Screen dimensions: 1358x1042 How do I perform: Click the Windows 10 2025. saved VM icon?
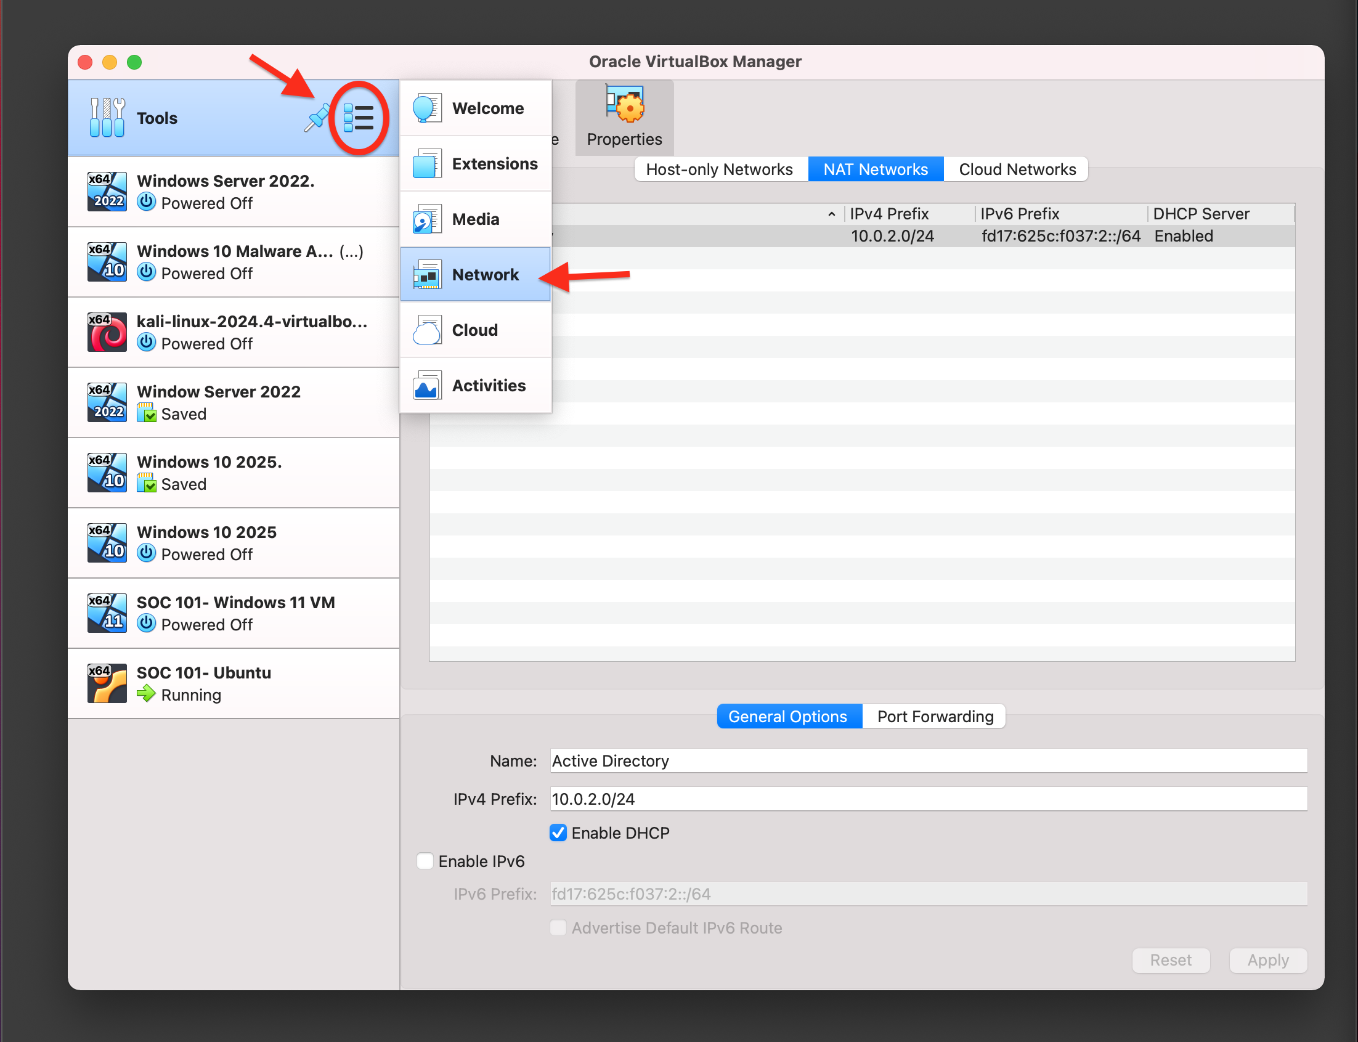(107, 473)
